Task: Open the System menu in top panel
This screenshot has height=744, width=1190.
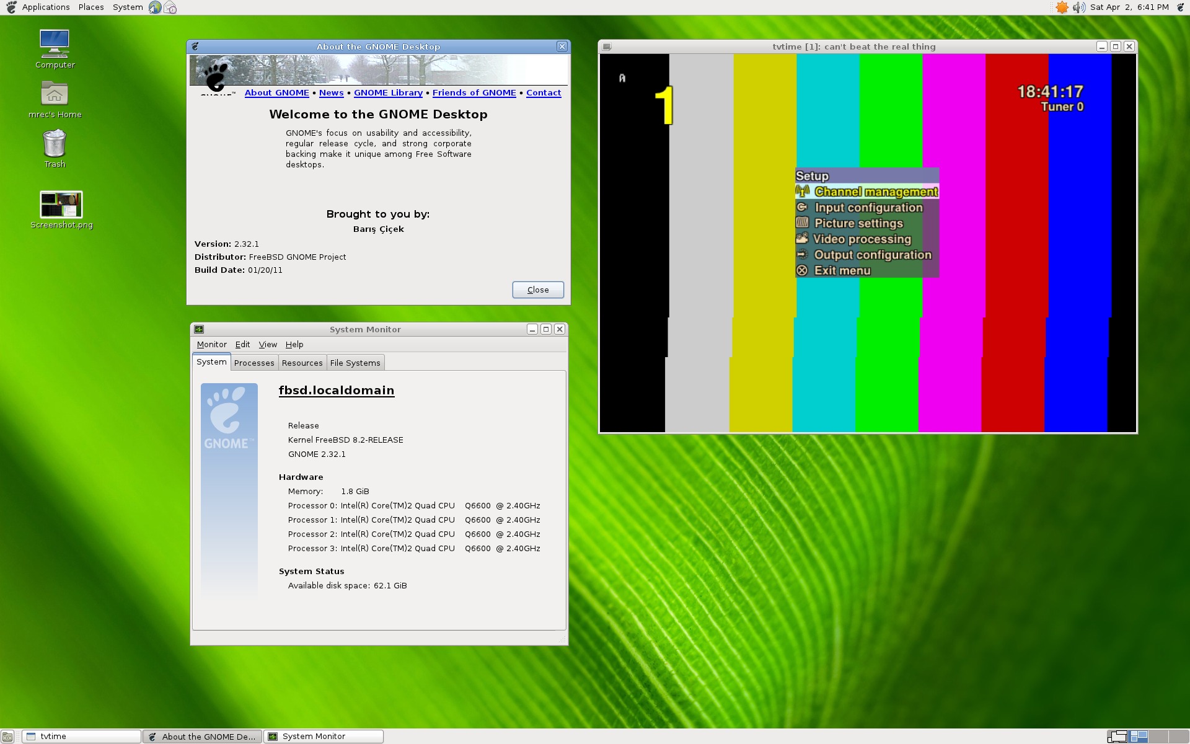Action: pyautogui.click(x=128, y=7)
